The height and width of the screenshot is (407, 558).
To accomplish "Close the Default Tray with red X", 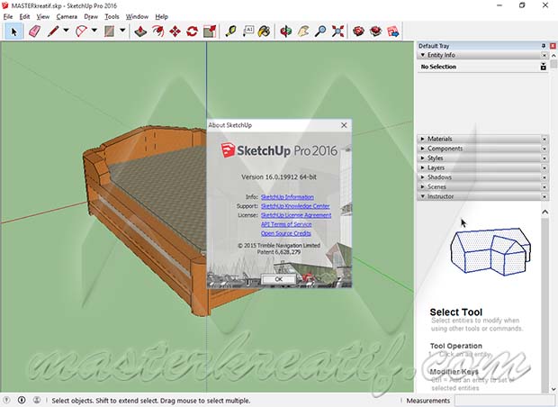I will pyautogui.click(x=553, y=46).
